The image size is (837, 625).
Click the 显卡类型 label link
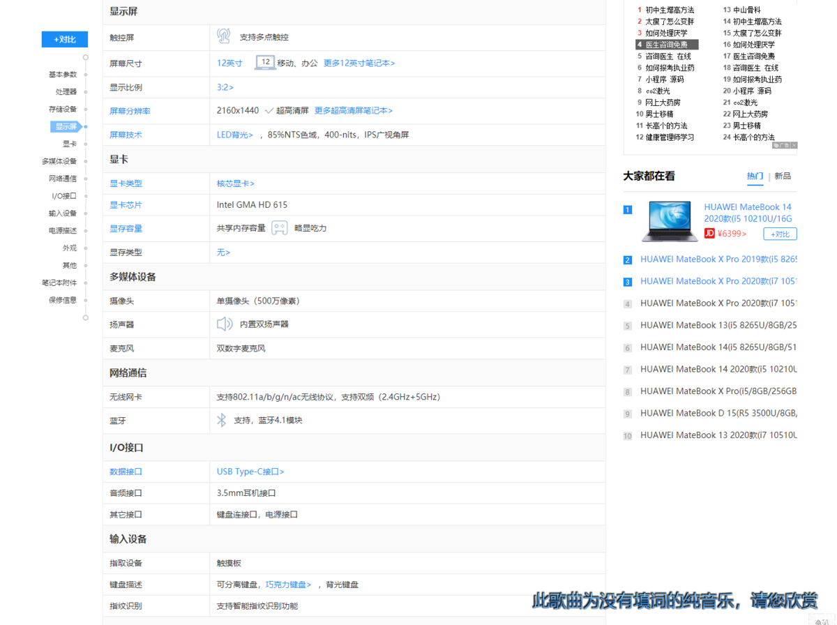[126, 183]
